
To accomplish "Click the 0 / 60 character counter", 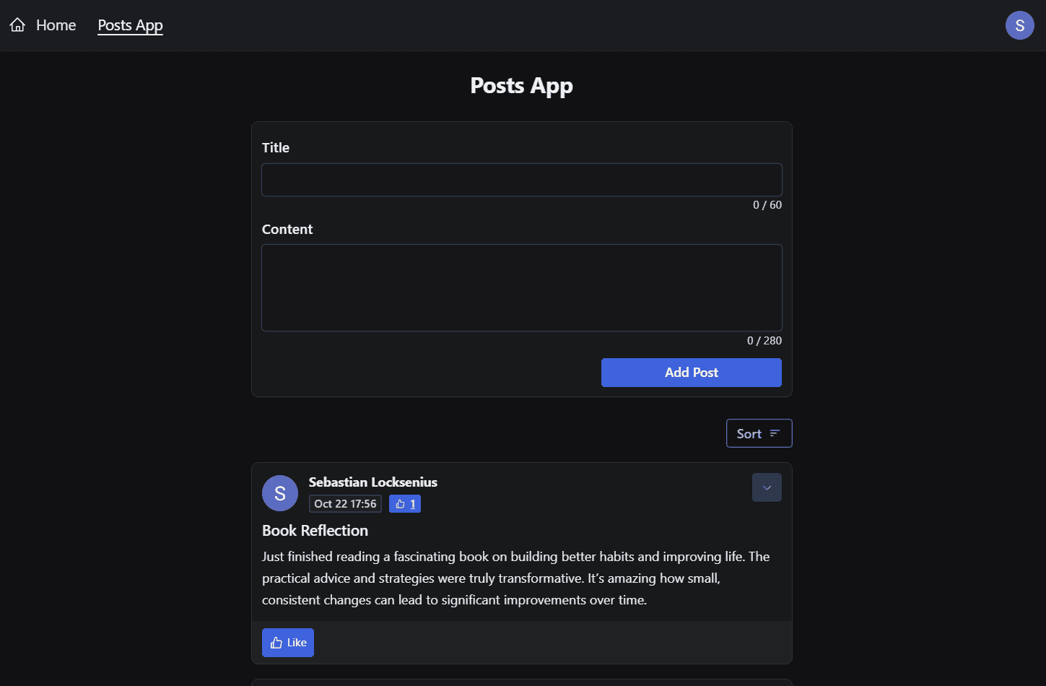I will 767,204.
